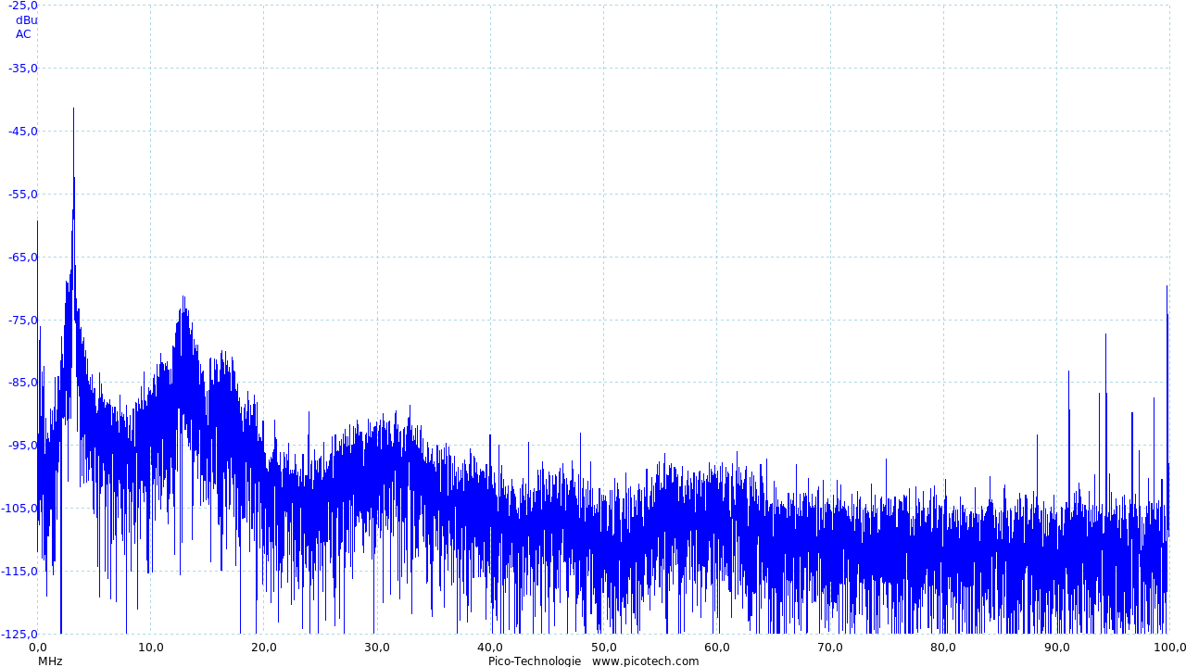The height and width of the screenshot is (667, 1186).
Task: Click the 60,0 frequency axis label
Action: [717, 647]
